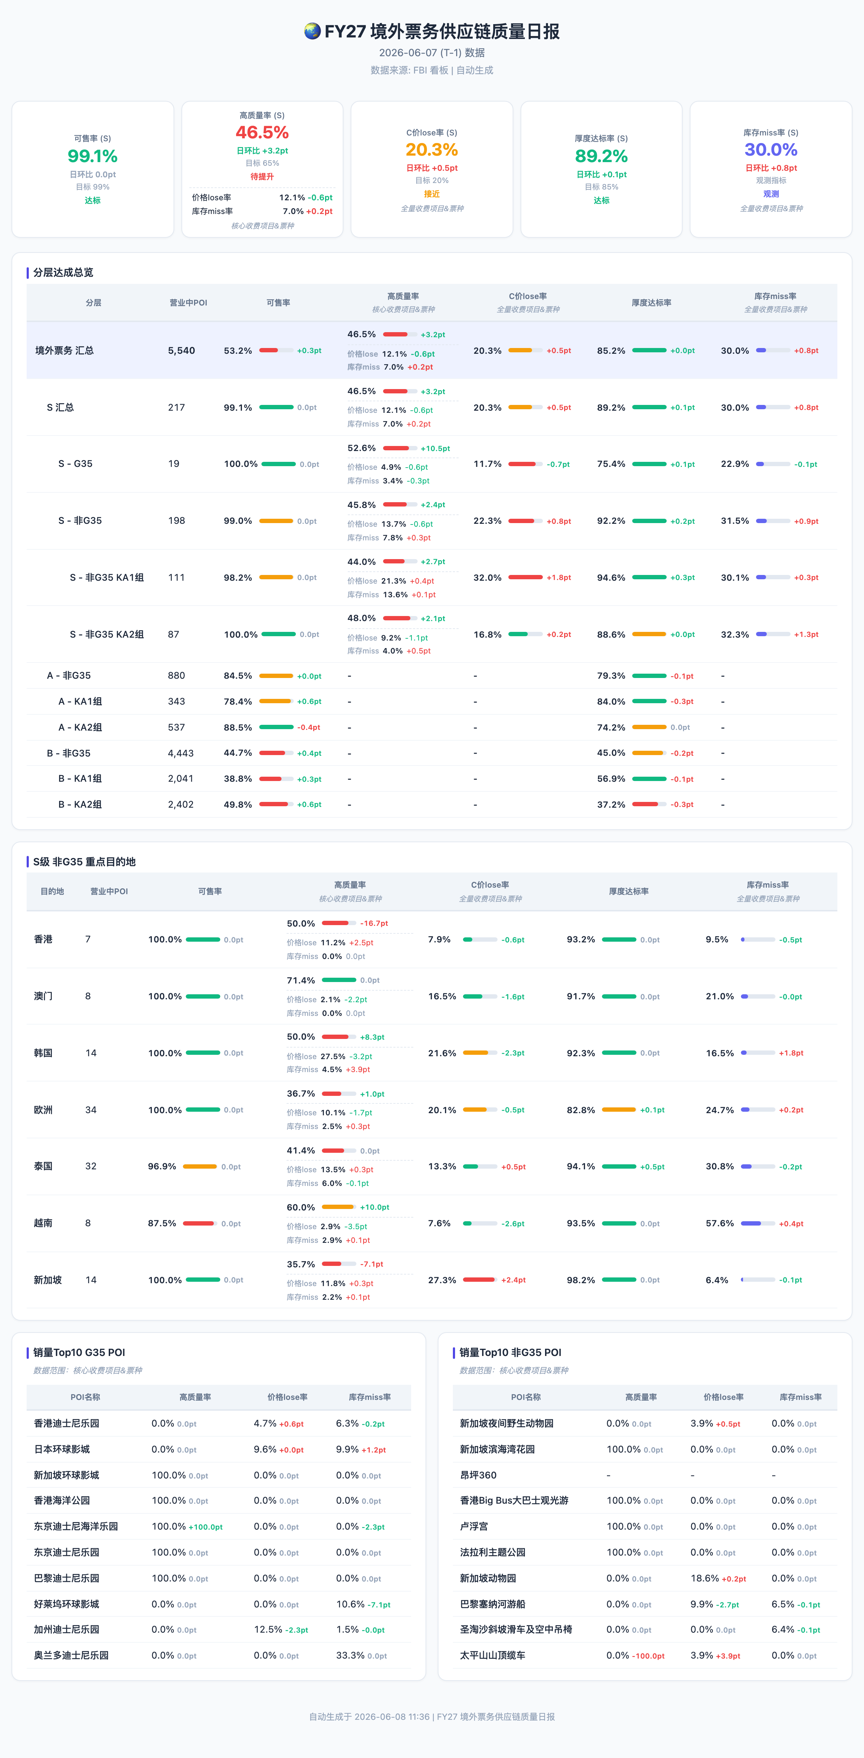Image resolution: width=864 pixels, height=1758 pixels.
Task: Click the 分层达成总览 section heading
Action: 63,272
